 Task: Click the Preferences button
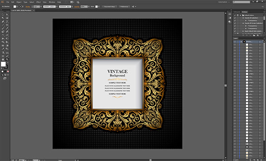pyautogui.click(x=124, y=7)
